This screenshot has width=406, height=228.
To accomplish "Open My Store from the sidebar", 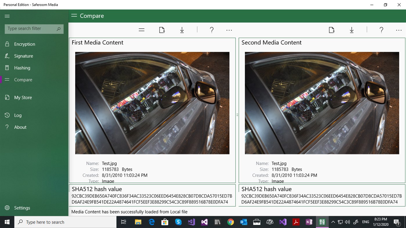I will pyautogui.click(x=23, y=97).
